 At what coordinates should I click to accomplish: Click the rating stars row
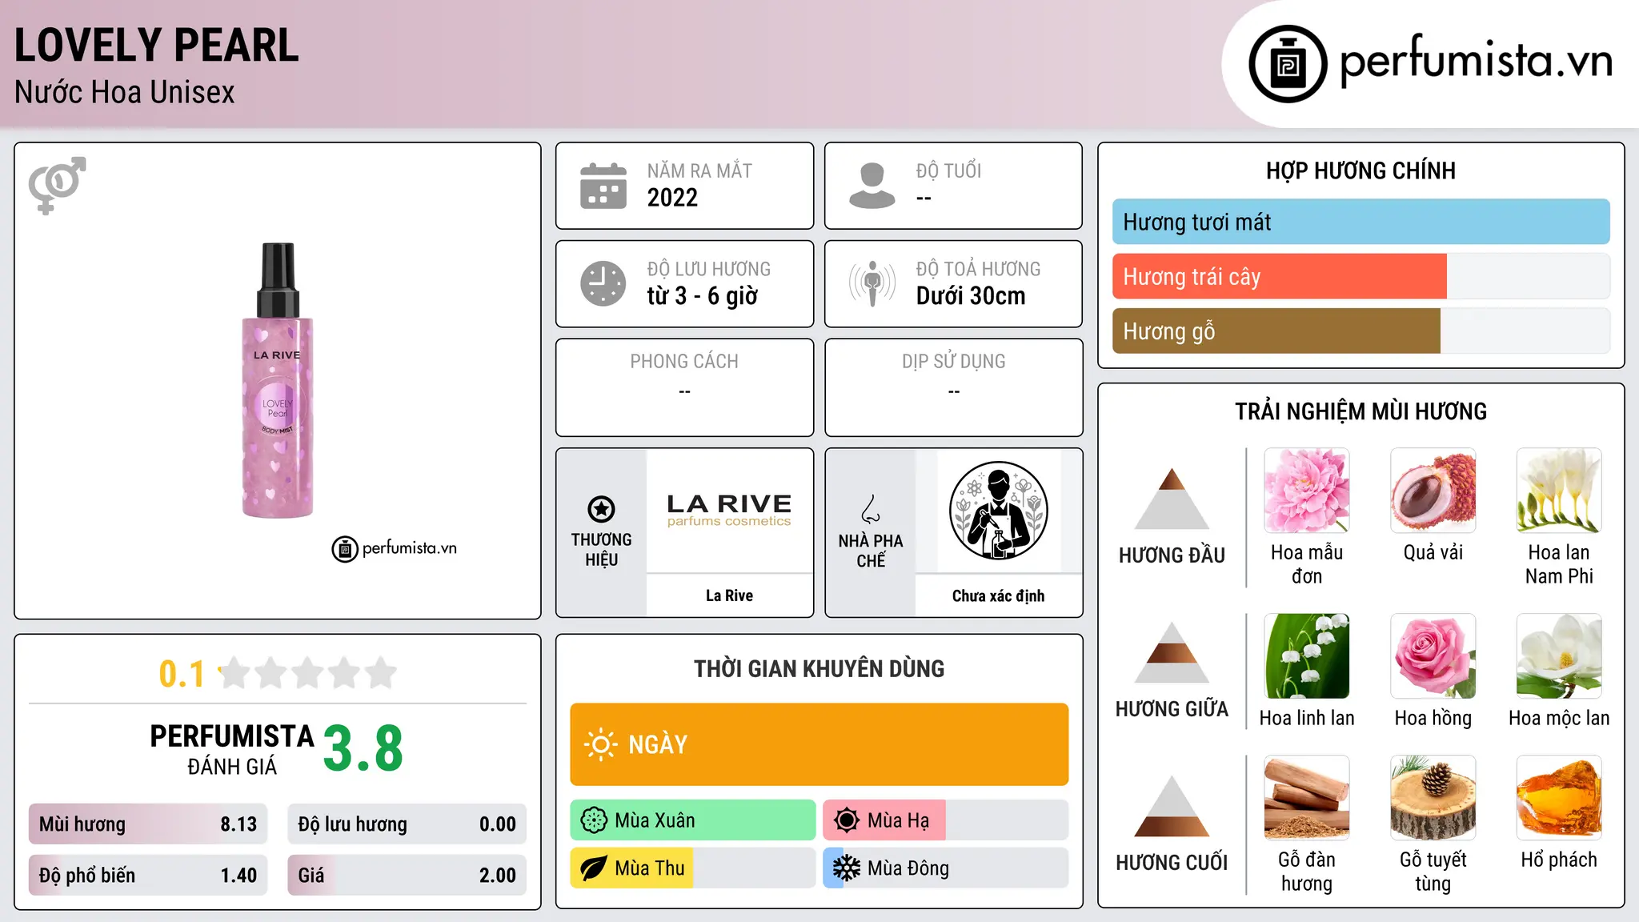(x=307, y=673)
